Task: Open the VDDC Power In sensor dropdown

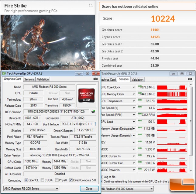Action: pyautogui.click(x=134, y=170)
